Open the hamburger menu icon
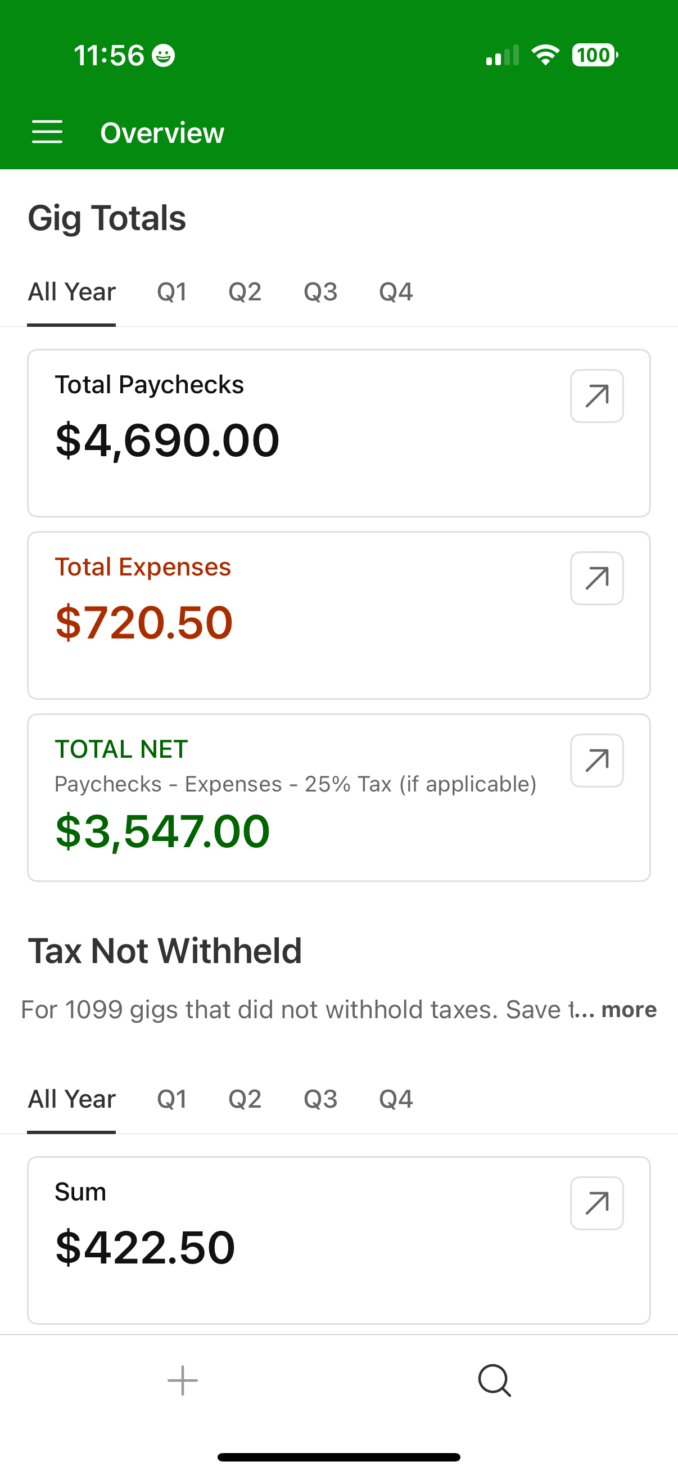 (47, 132)
